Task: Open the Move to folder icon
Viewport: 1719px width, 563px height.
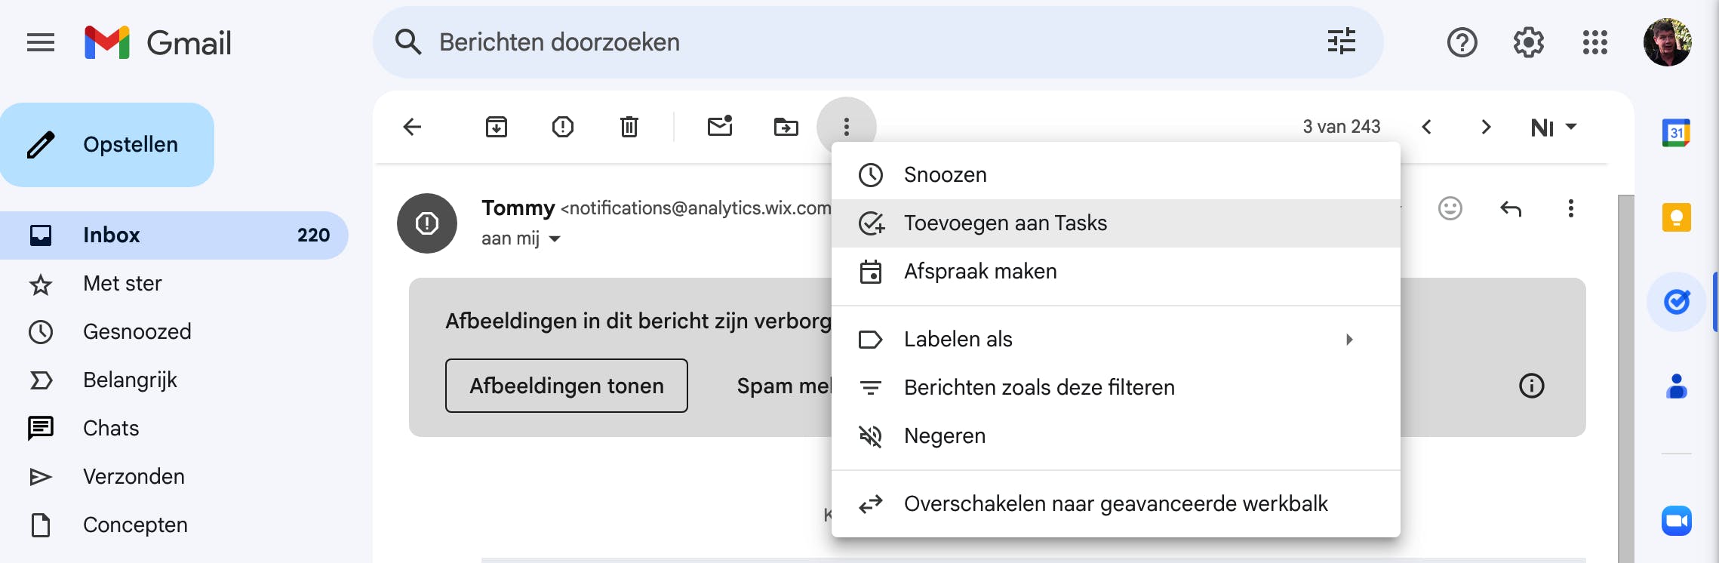Action: [786, 127]
